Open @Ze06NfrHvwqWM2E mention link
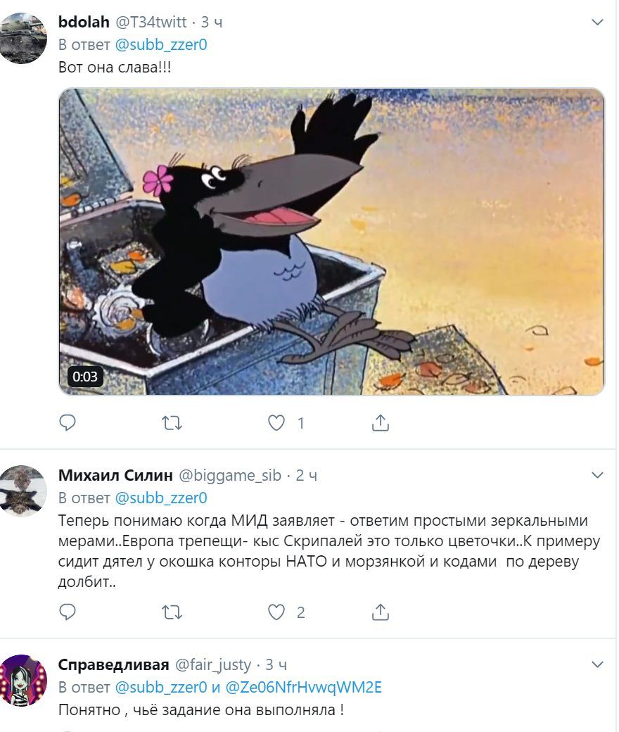The height and width of the screenshot is (732, 619). click(x=304, y=687)
